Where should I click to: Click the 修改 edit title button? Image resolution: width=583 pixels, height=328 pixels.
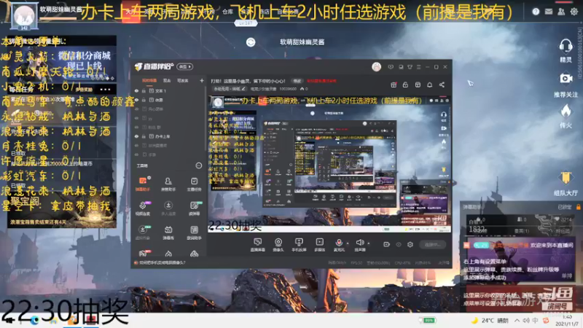point(297,81)
